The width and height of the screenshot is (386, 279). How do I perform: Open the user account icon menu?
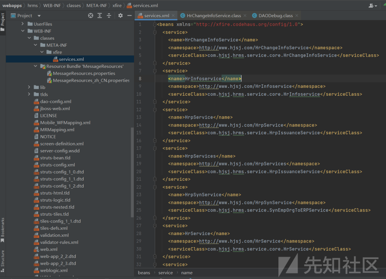(x=373, y=5)
